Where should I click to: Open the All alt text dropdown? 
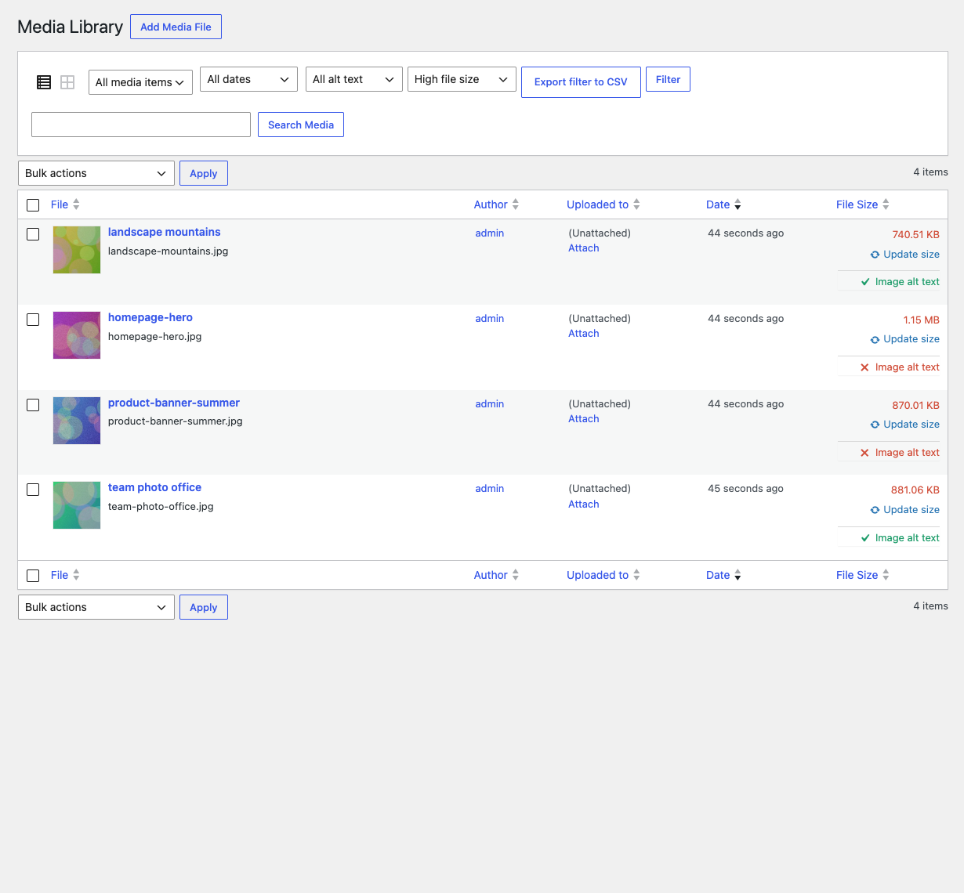(353, 79)
